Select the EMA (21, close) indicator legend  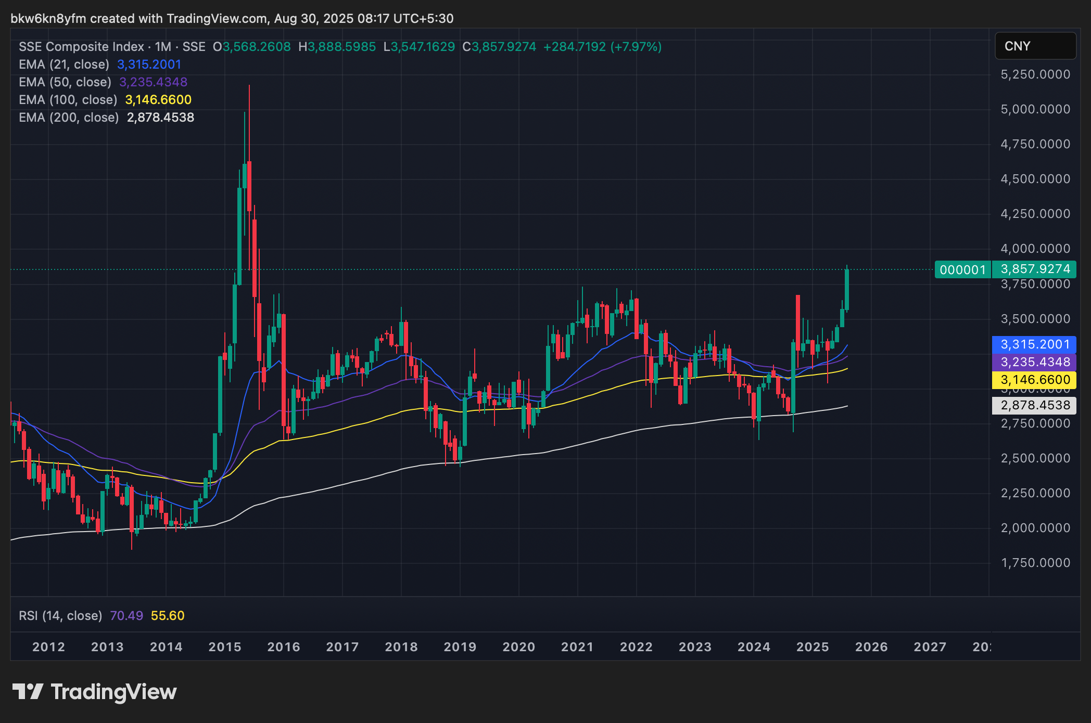pos(64,64)
